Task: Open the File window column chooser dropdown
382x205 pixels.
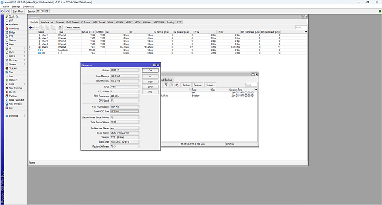Action: tap(256, 90)
